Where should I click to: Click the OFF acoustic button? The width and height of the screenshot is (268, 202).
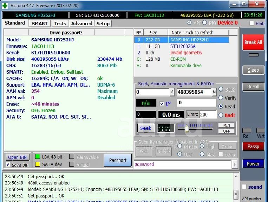pyautogui.click(x=227, y=131)
